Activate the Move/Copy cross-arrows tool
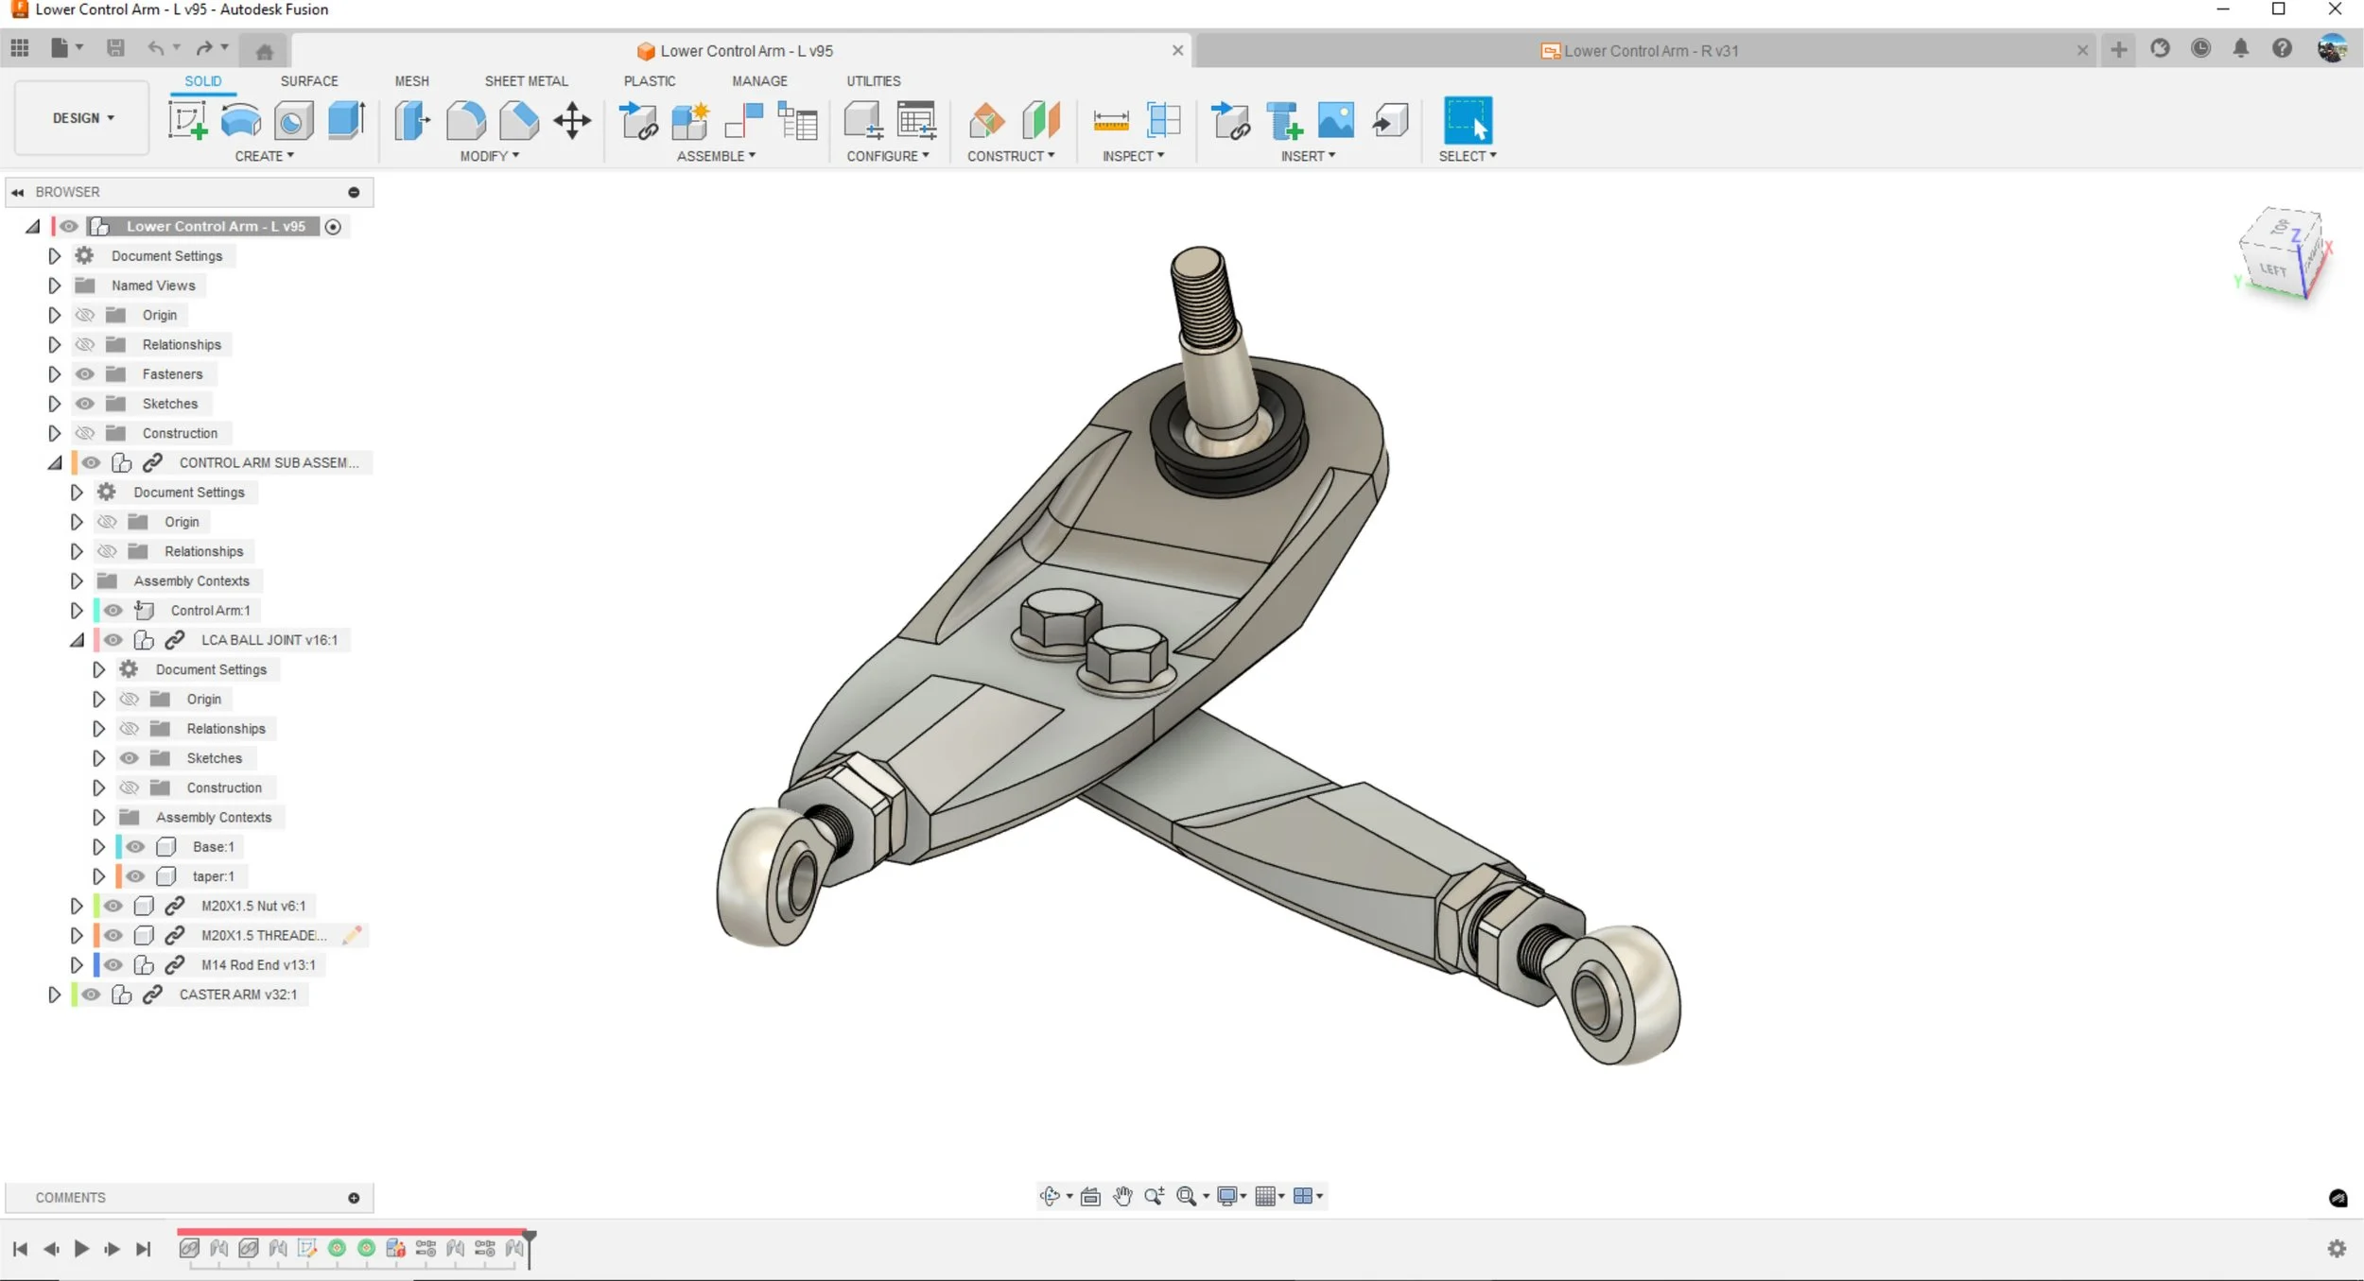This screenshot has height=1281, width=2364. [572, 121]
